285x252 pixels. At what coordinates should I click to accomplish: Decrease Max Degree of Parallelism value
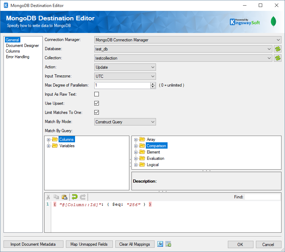click(153, 87)
